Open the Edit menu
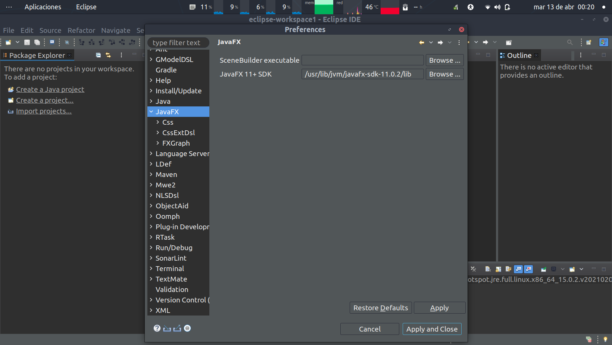612x345 pixels. click(27, 30)
